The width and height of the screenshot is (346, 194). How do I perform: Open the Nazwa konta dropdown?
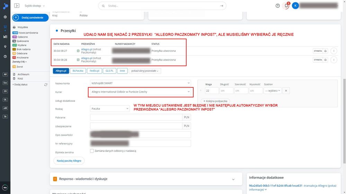(140, 83)
